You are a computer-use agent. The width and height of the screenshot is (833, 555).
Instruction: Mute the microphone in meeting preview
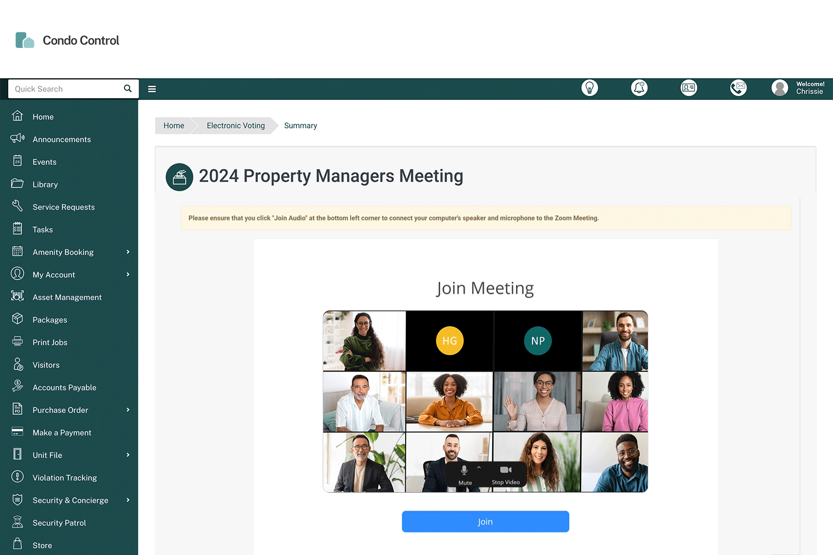click(464, 475)
